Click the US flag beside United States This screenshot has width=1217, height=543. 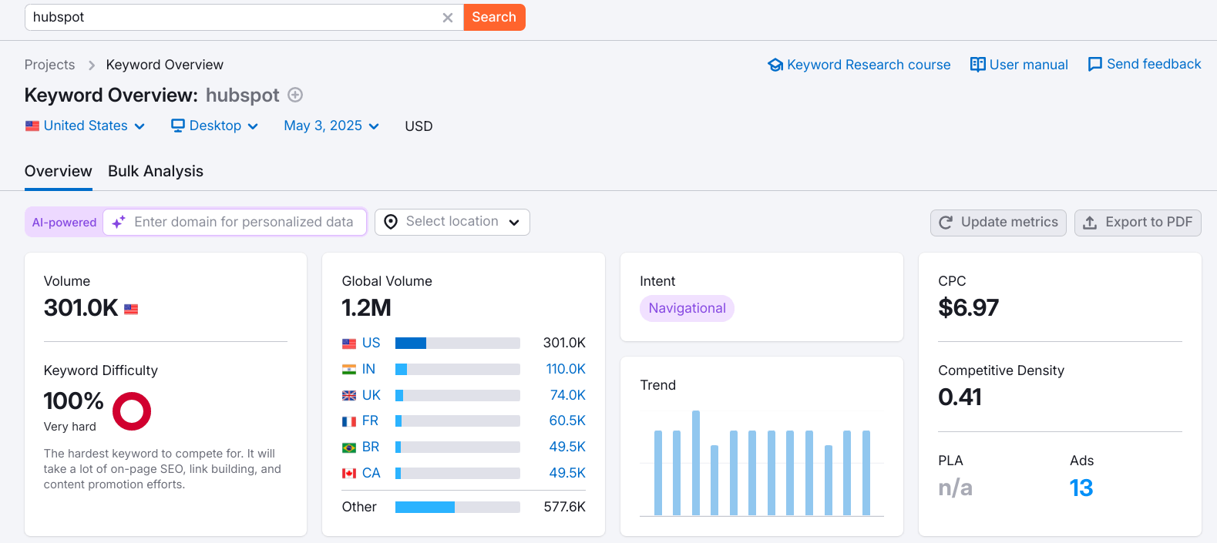tap(32, 126)
